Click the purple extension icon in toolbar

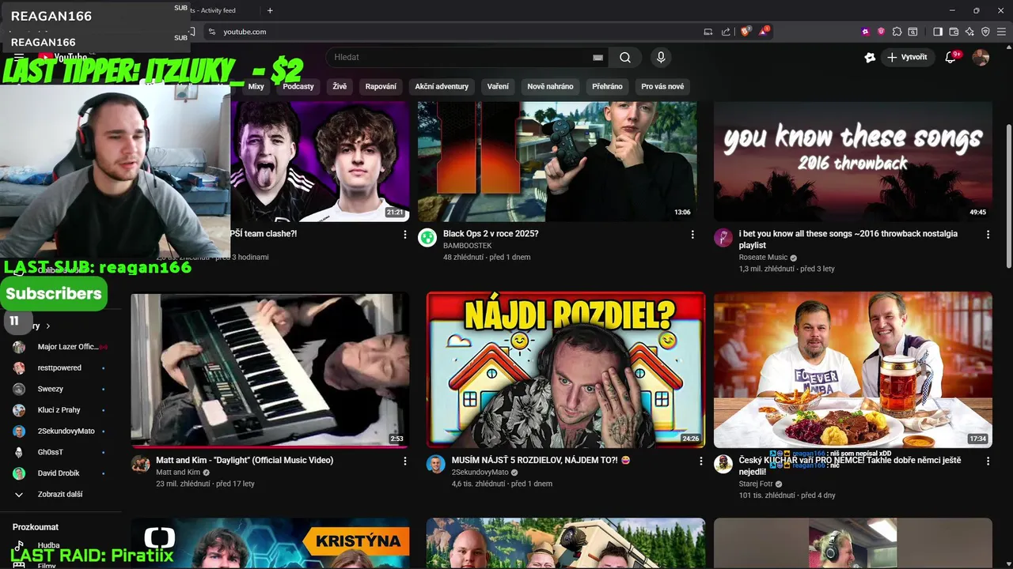(x=865, y=32)
